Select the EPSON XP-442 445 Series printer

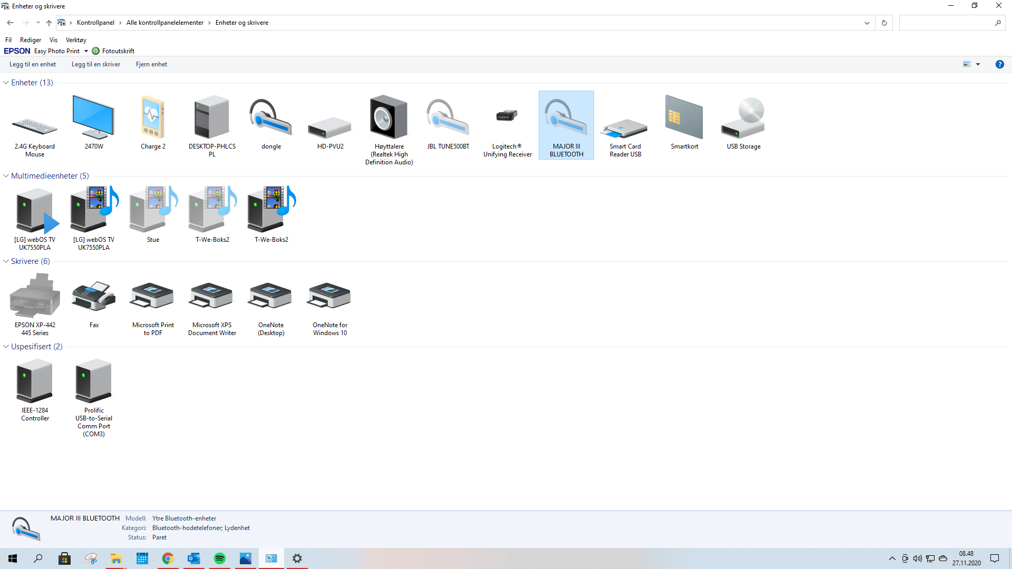[35, 305]
